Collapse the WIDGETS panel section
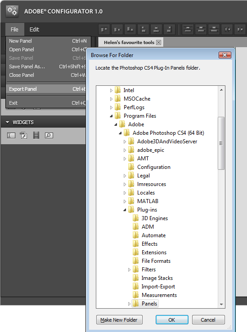The image size is (247, 332). [7, 122]
